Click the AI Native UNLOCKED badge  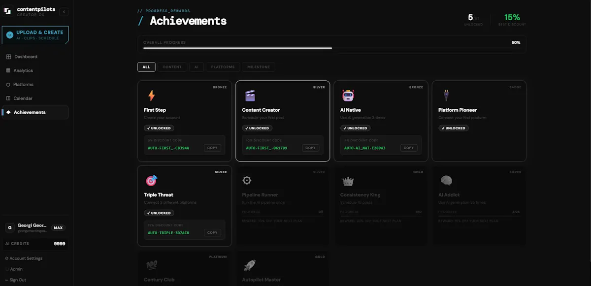356,128
